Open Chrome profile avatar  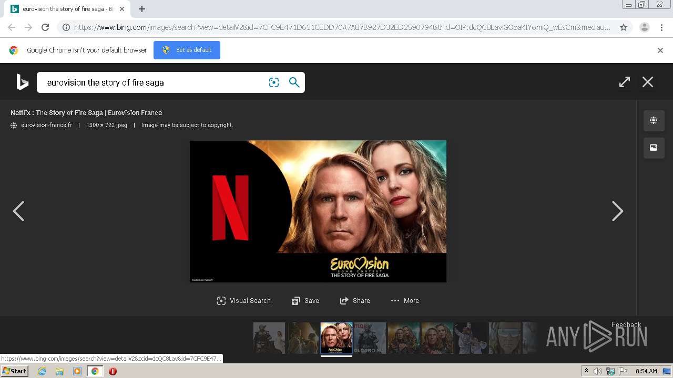[645, 27]
